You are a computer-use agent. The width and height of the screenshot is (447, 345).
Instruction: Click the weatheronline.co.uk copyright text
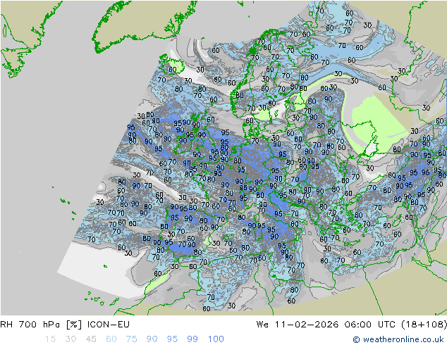point(398,339)
